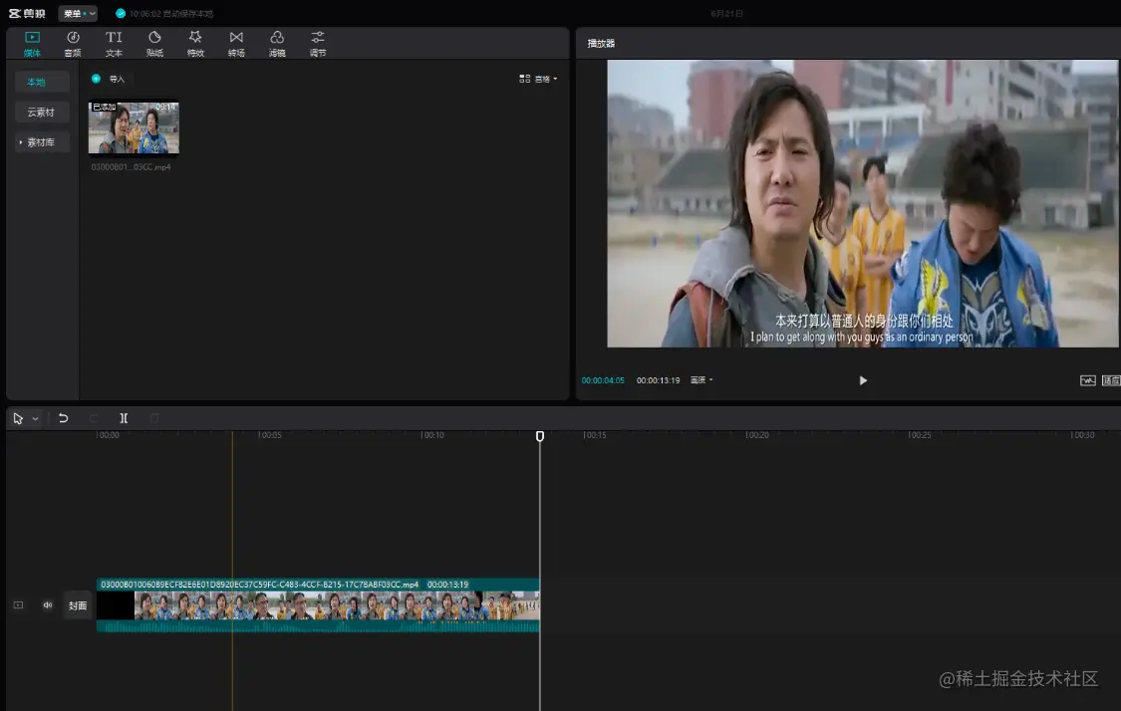
Task: Expand the 素材库 (Material library) item
Action: click(42, 142)
